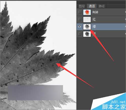Select the 通道 (Channels) tab
The image size is (126, 110).
click(x=92, y=6)
